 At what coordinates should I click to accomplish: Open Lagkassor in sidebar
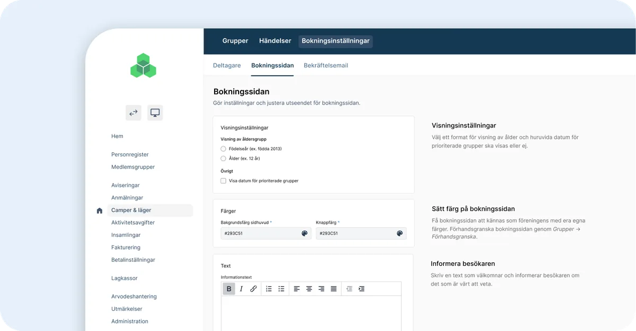click(125, 278)
